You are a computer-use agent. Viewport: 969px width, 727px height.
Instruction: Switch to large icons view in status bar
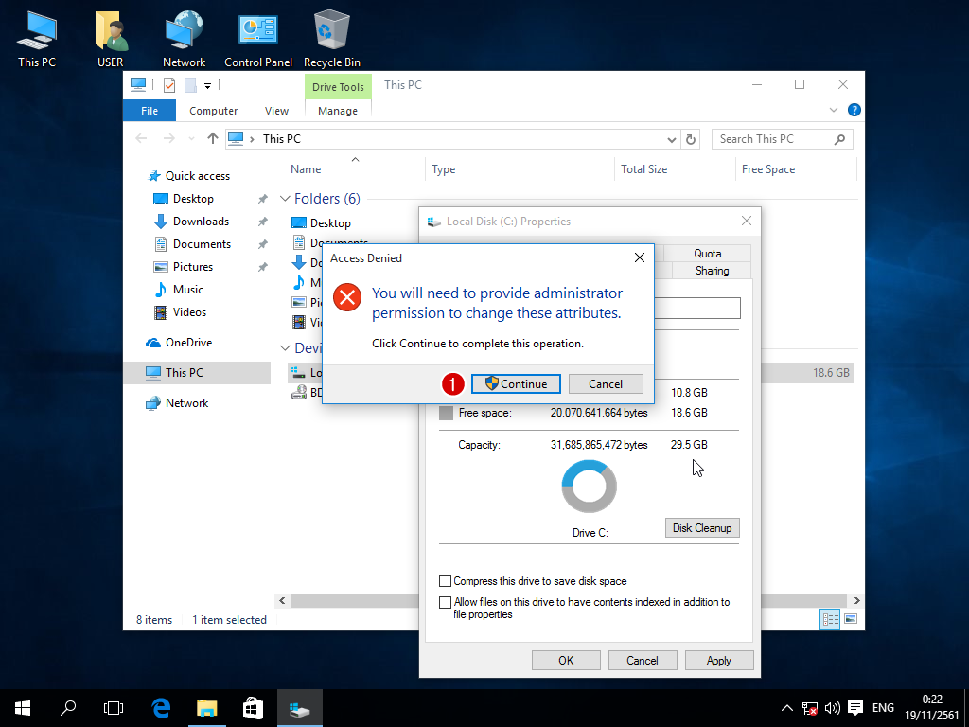pos(851,620)
